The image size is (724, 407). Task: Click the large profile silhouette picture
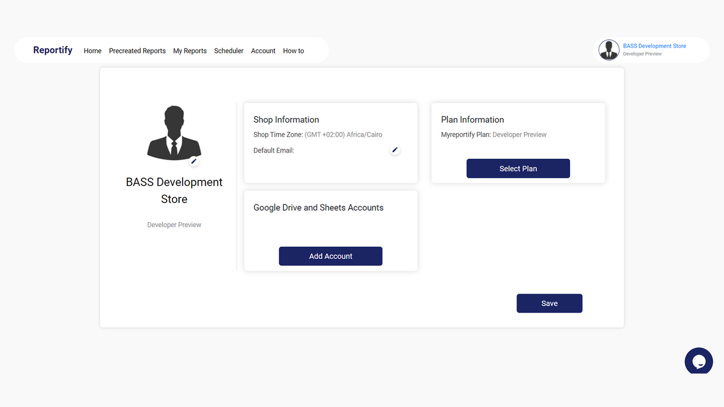click(x=174, y=132)
